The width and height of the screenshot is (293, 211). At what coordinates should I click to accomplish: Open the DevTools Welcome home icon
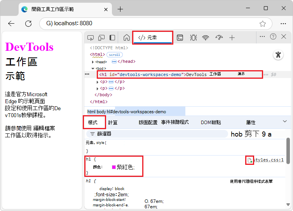(x=127, y=38)
